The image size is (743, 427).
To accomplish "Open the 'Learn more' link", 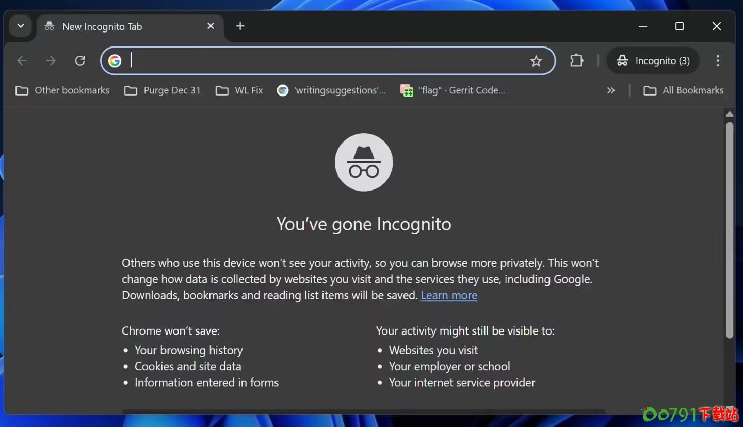I will (x=449, y=295).
